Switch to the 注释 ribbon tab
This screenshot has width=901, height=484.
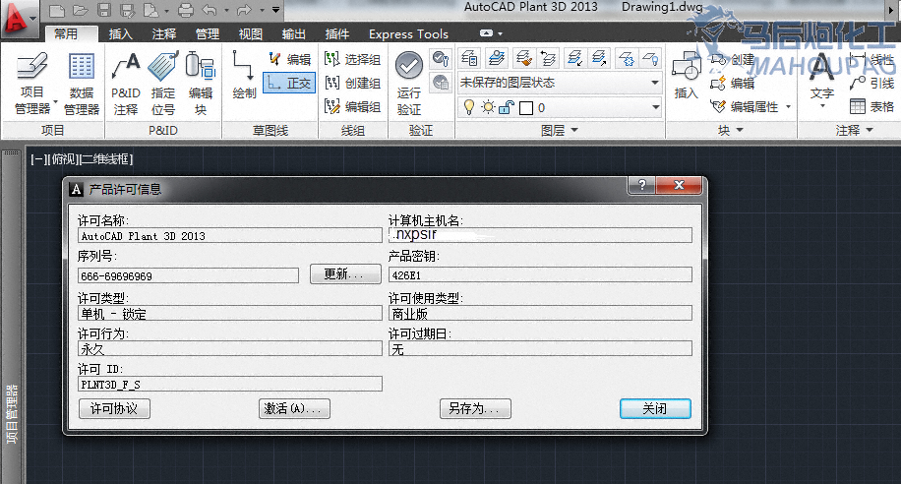pyautogui.click(x=163, y=33)
